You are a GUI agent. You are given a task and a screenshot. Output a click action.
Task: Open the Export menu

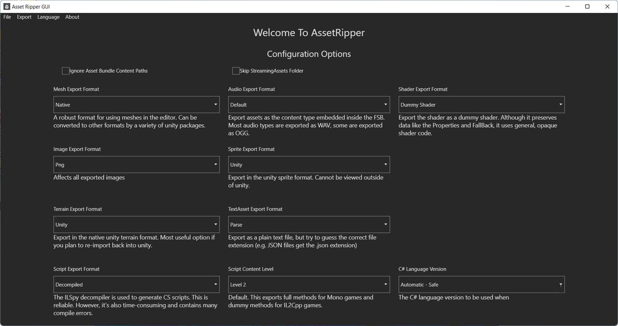click(x=24, y=17)
